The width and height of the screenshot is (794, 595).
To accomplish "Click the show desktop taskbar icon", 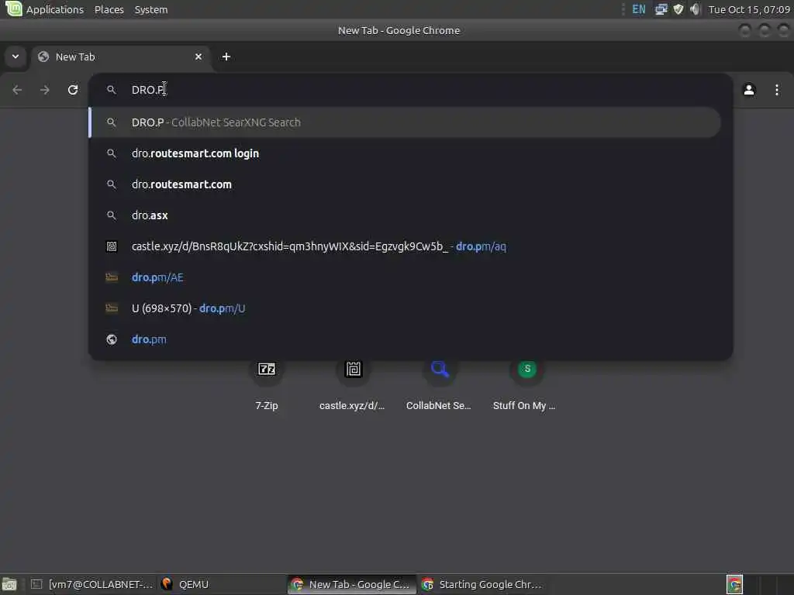I will click(9, 584).
